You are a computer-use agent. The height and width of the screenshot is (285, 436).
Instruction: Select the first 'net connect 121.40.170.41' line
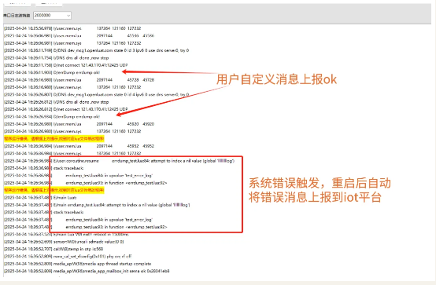[66, 65]
